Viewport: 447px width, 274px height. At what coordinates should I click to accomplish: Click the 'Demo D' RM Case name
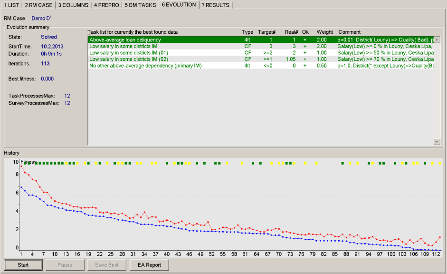click(x=41, y=18)
